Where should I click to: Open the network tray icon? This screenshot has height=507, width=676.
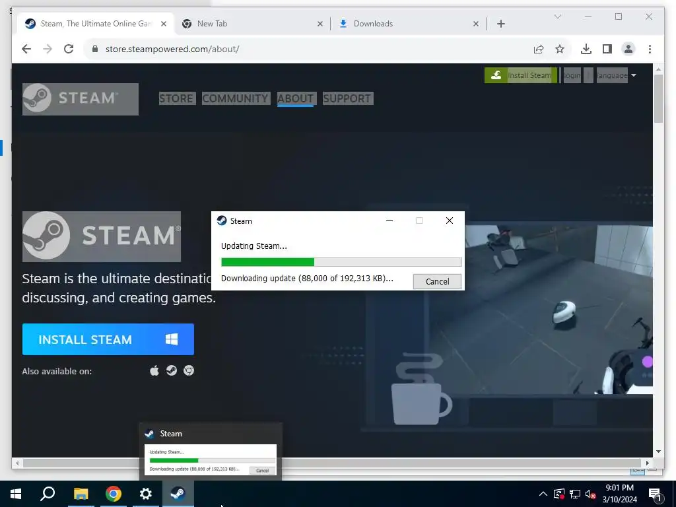point(575,494)
